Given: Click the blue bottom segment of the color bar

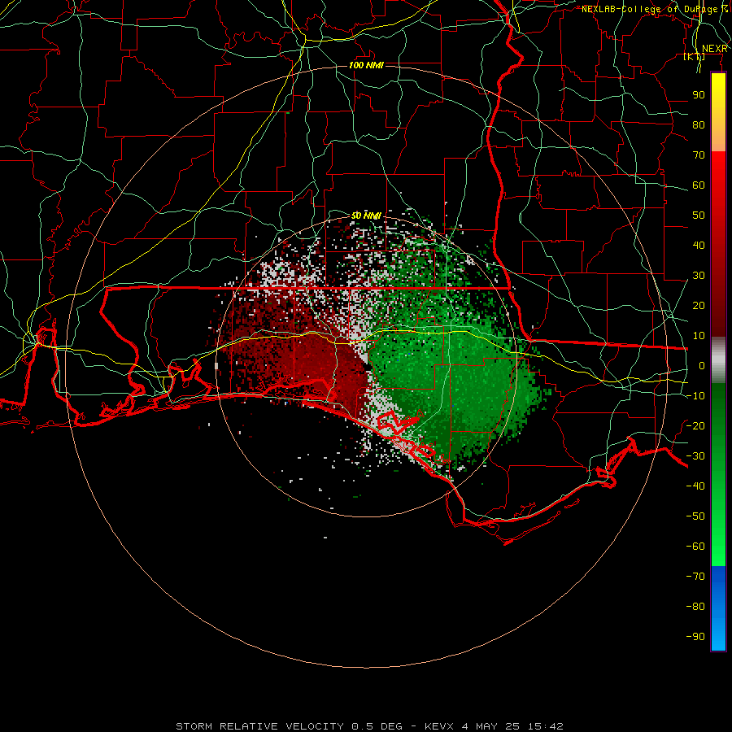Looking at the screenshot, I should click(718, 608).
